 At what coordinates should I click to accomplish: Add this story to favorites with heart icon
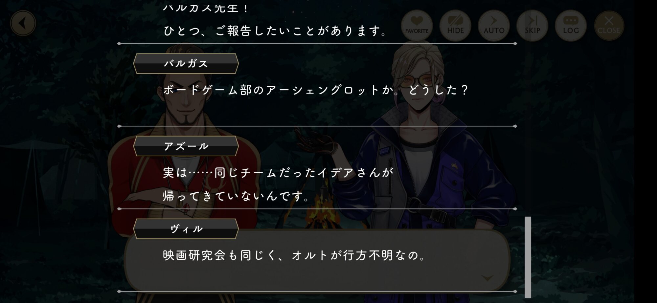point(417,26)
